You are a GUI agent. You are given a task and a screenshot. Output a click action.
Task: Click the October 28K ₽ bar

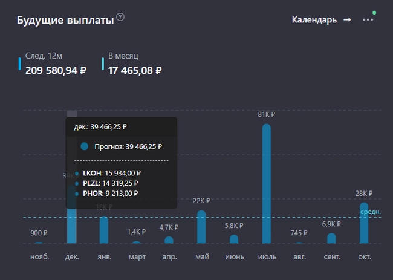coord(363,223)
